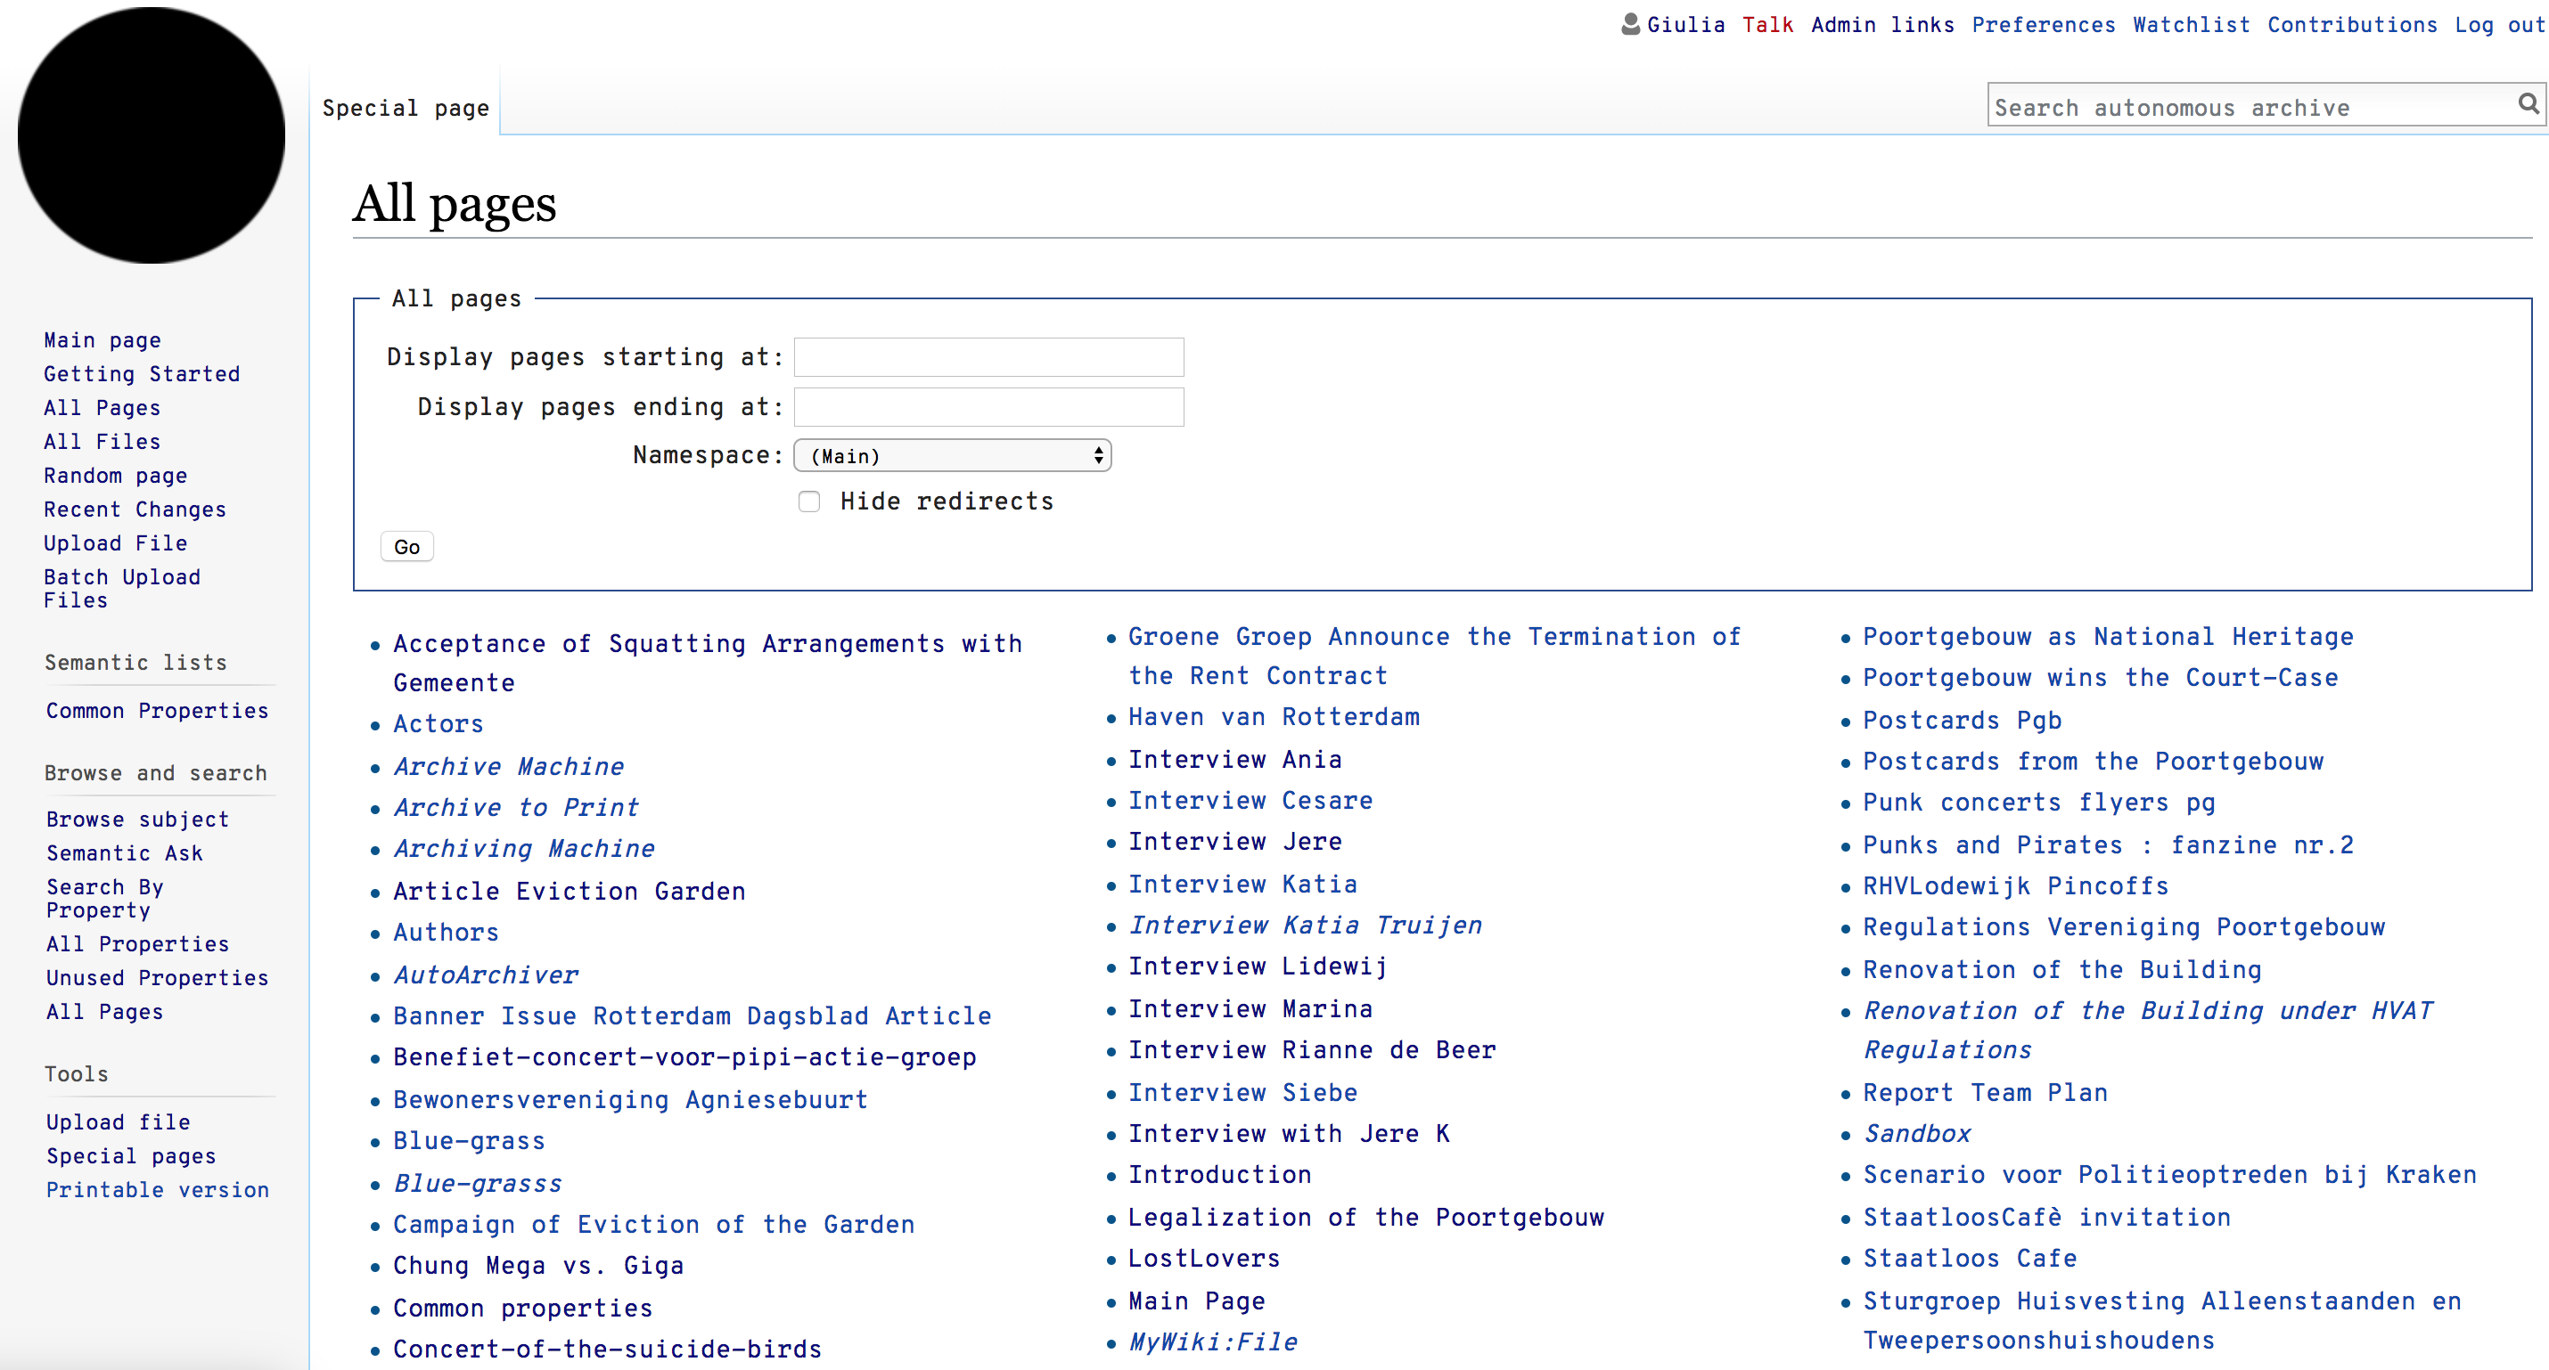Click the Display pages ending at field
2549x1370 pixels.
[x=988, y=408]
